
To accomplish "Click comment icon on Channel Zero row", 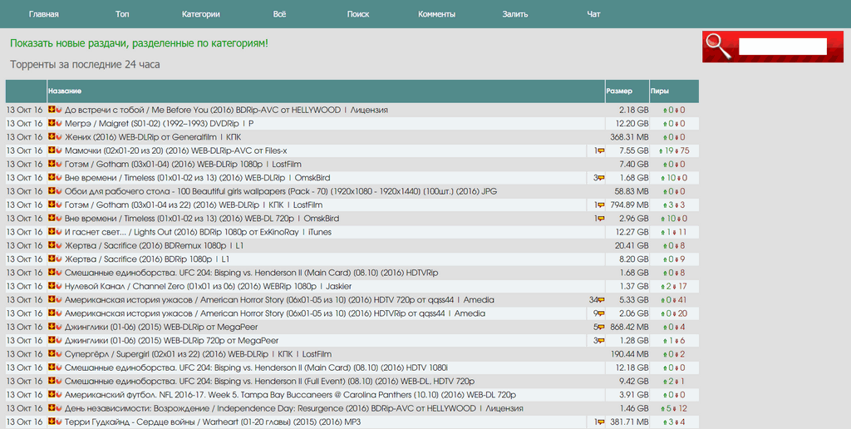I will coord(600,287).
